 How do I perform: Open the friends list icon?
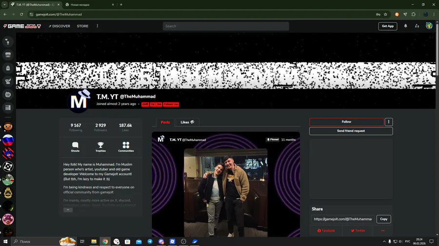pos(417,26)
